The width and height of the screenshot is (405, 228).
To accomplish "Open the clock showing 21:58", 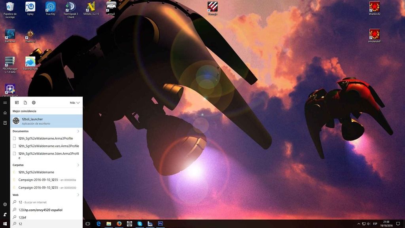I will pyautogui.click(x=386, y=224).
